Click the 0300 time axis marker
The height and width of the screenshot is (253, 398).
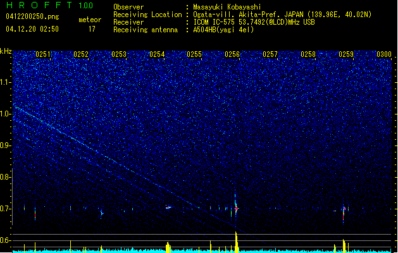pyautogui.click(x=384, y=54)
